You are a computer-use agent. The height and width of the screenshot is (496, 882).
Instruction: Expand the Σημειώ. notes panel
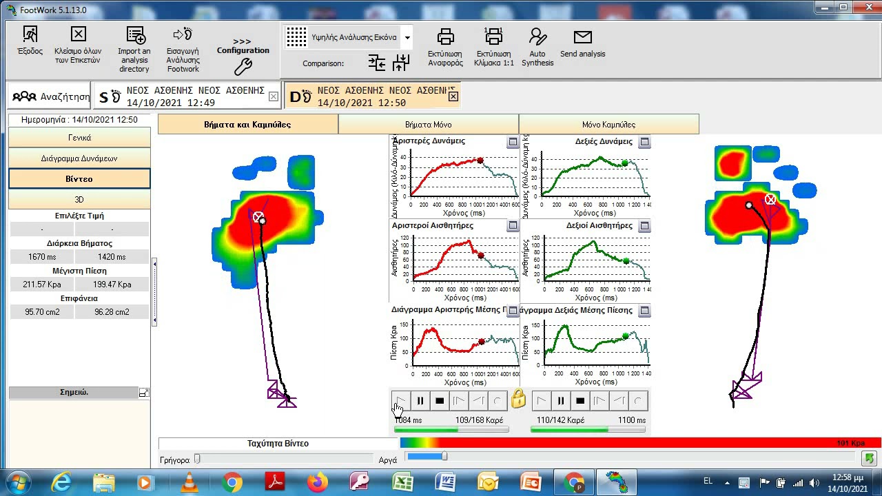point(143,393)
